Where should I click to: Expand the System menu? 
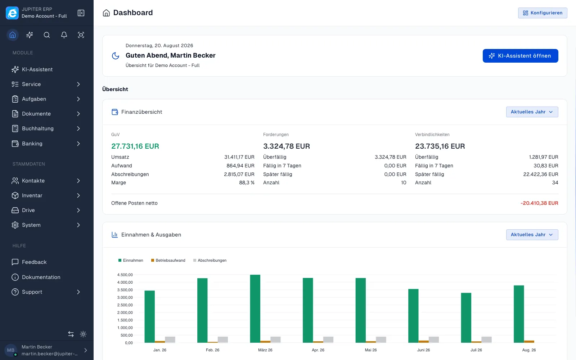click(x=47, y=225)
